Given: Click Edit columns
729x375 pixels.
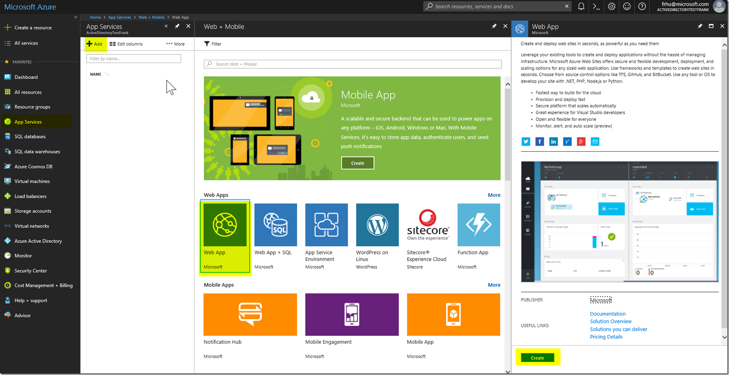Looking at the screenshot, I should [126, 44].
